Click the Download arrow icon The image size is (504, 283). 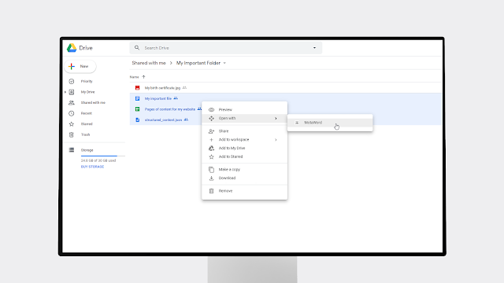211,178
